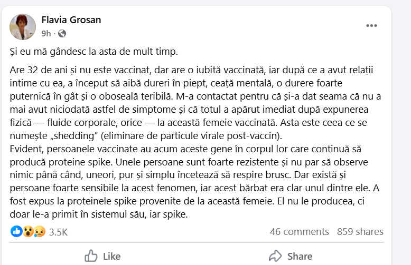Click the 9h post timestamp
Viewport: 411px width, 265px height.
(x=46, y=33)
